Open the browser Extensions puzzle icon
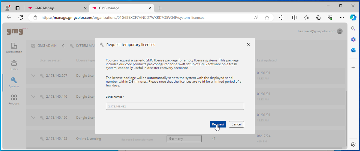The image size is (360, 151). [x=281, y=17]
